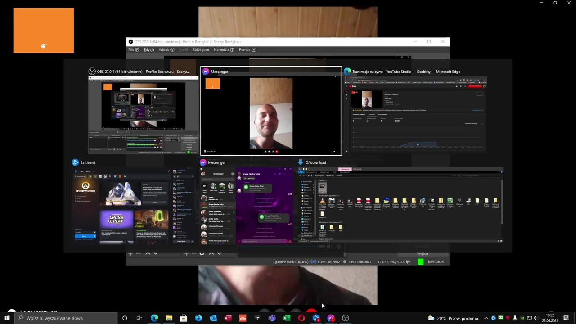Open the Widok menu

166,50
